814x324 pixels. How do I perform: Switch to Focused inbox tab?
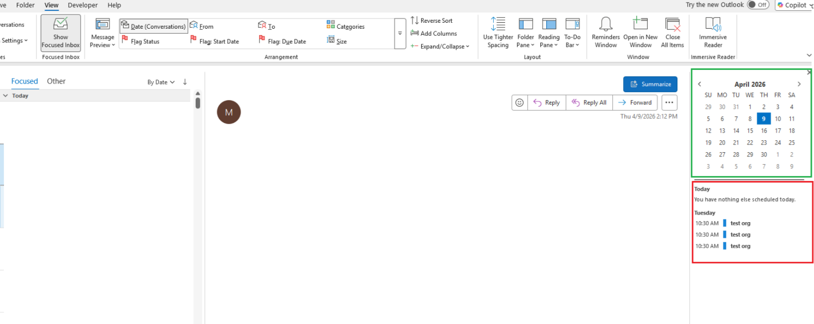tap(24, 81)
